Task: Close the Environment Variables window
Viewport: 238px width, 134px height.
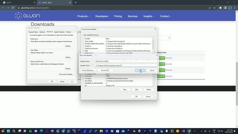Action: click(155, 29)
